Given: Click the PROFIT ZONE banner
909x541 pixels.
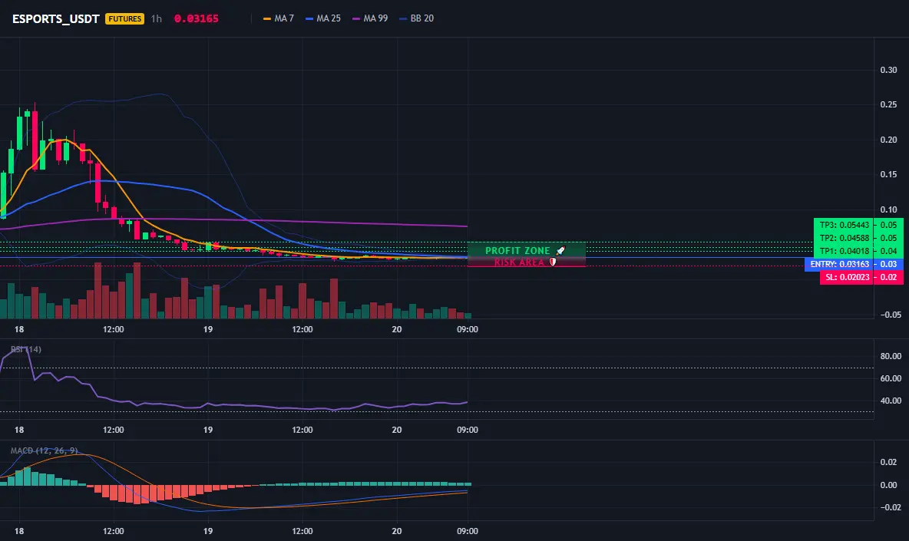Looking at the screenshot, I should [527, 250].
